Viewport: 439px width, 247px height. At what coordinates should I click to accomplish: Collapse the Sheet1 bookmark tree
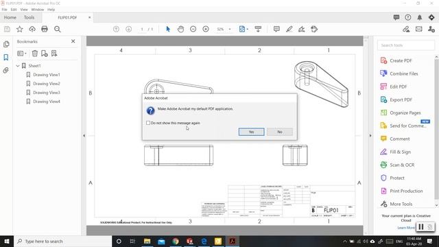pyautogui.click(x=18, y=66)
